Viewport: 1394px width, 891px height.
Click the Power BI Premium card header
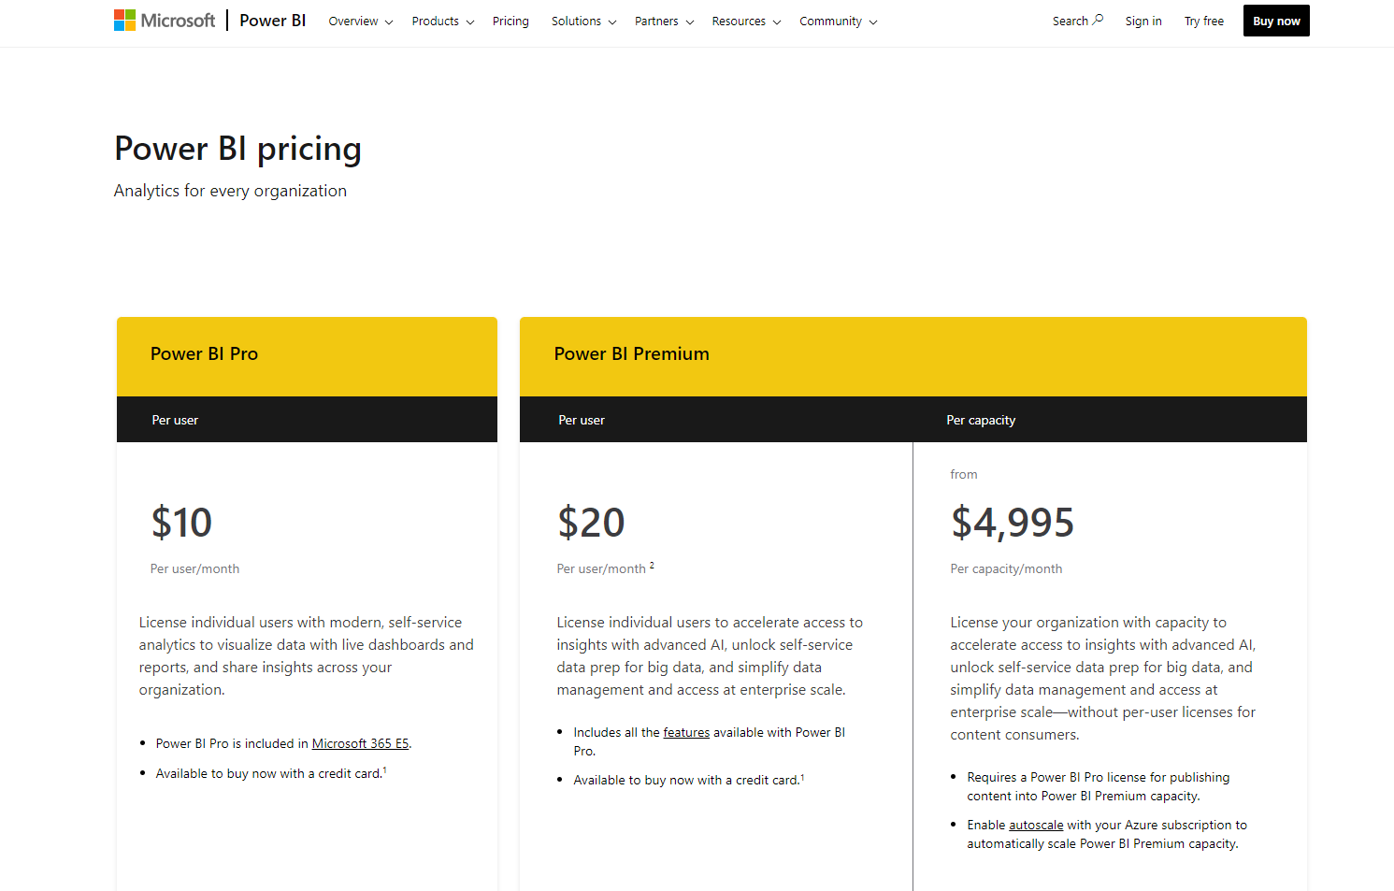(631, 354)
